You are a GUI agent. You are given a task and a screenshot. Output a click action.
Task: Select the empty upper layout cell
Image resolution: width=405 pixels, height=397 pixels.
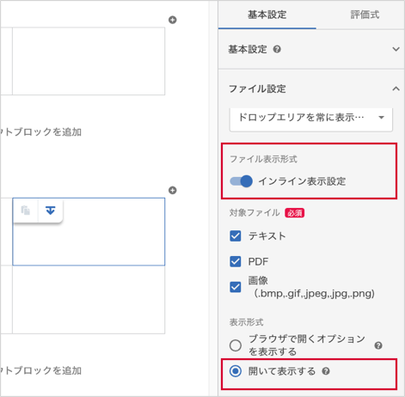(x=89, y=61)
